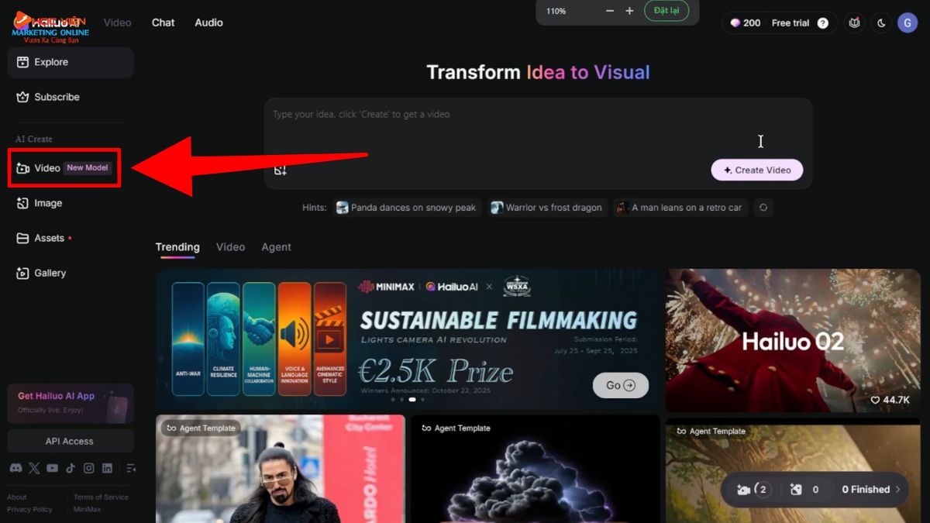Open the Sustainable Filmmaking banner
The width and height of the screenshot is (930, 523).
(408, 340)
